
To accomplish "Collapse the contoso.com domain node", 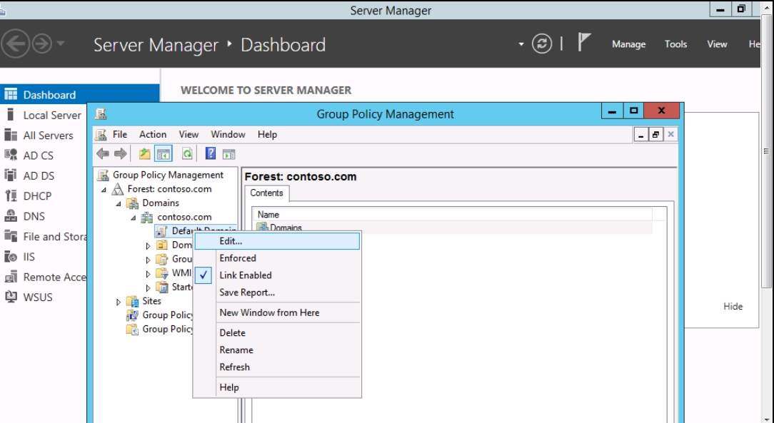I will coord(134,218).
